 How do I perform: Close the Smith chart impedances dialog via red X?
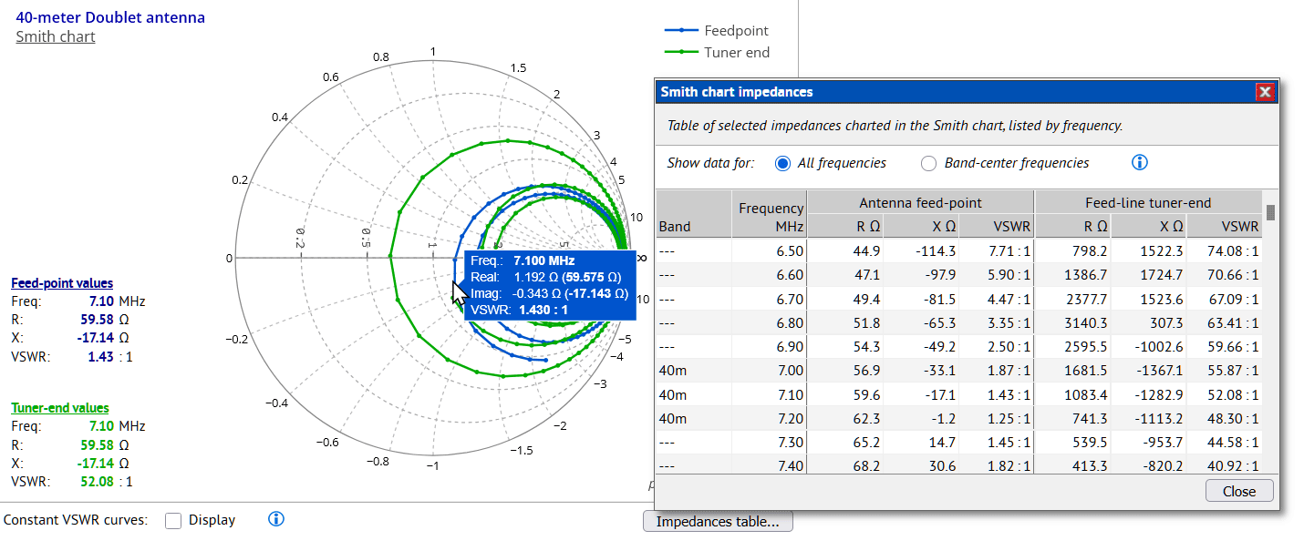[x=1265, y=92]
